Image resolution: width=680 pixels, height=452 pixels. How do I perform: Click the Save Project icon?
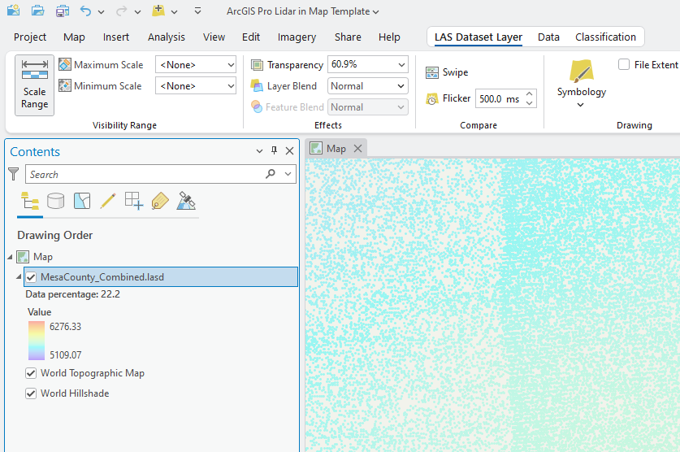(x=63, y=11)
